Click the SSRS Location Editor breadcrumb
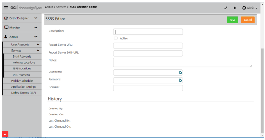The image size is (265, 140). 83,7
